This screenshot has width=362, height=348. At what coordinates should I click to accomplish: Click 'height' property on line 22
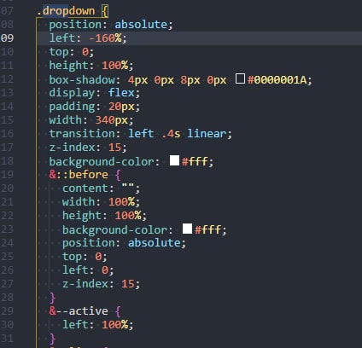(82, 216)
